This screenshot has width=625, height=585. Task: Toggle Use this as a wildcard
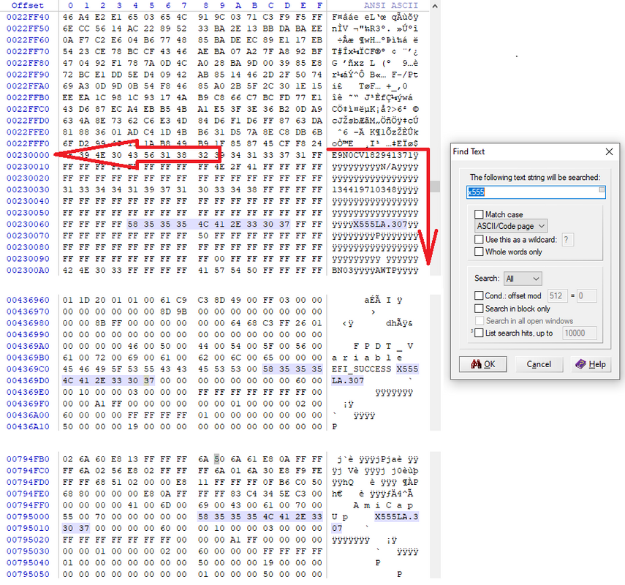click(x=479, y=240)
